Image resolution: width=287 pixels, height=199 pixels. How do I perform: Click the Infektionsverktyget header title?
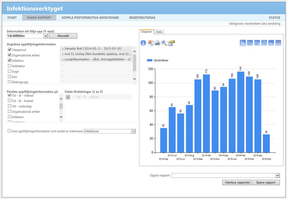(x=35, y=9)
